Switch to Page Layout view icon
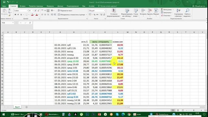The height and width of the screenshot is (117, 208). tap(178, 110)
